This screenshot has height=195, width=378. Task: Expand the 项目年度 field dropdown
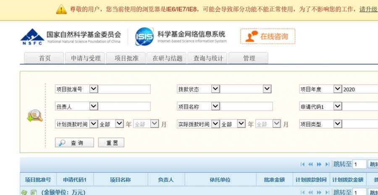pos(338,89)
